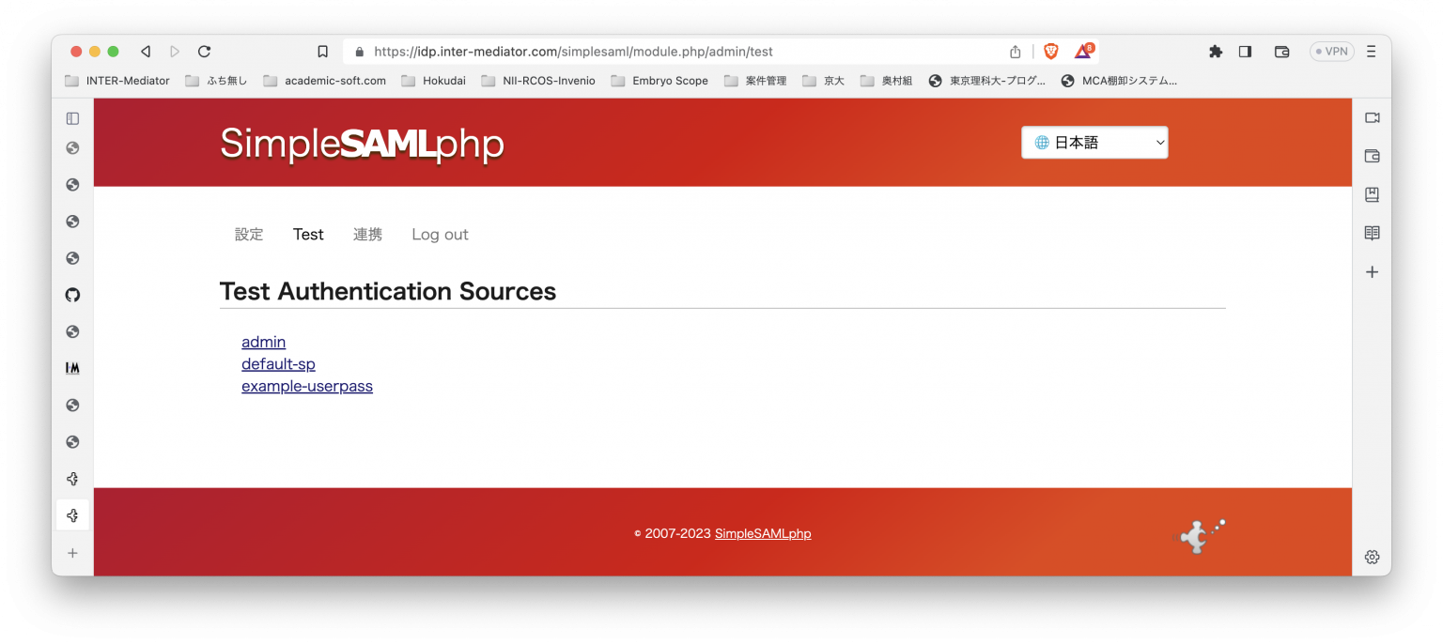Open the 日本語 language dropdown
Screen dimensions: 1443x644
tap(1094, 142)
